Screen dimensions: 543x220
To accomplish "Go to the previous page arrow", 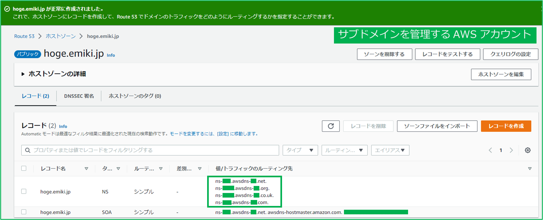I will click(x=490, y=150).
